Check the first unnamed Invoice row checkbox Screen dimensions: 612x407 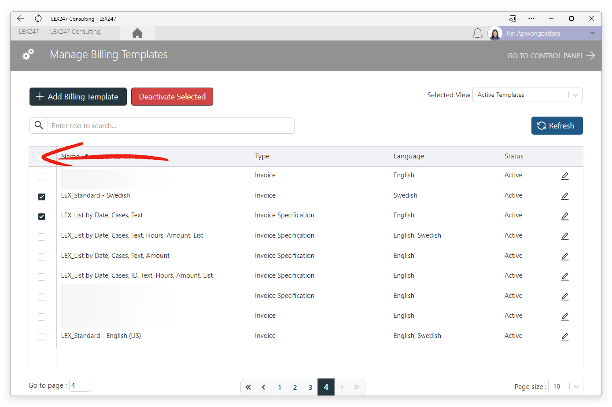click(42, 176)
